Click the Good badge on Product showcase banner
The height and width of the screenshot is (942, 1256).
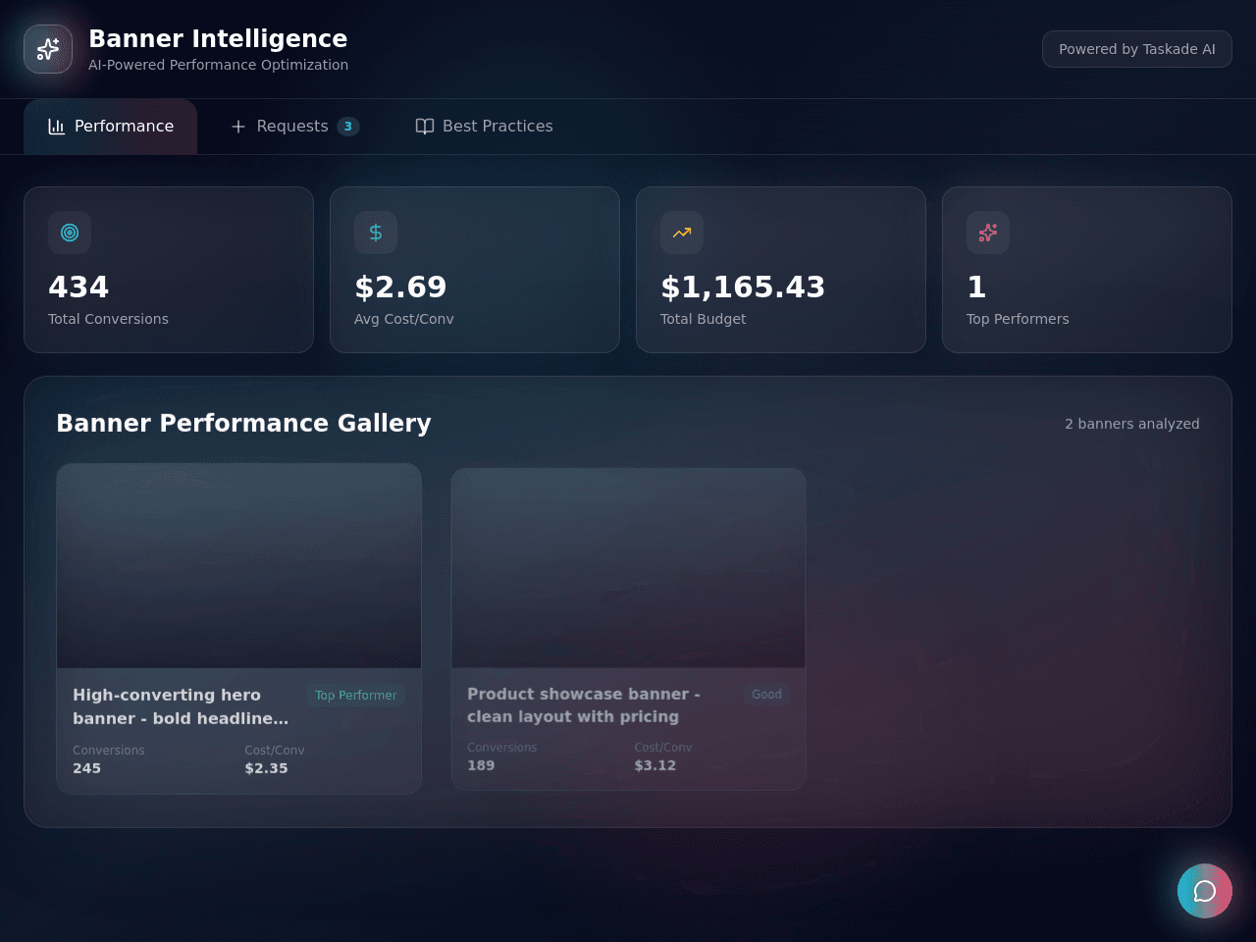click(767, 695)
